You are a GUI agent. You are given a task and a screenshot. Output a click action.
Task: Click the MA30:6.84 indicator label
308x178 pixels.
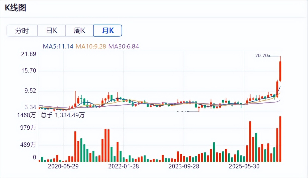tap(123, 46)
